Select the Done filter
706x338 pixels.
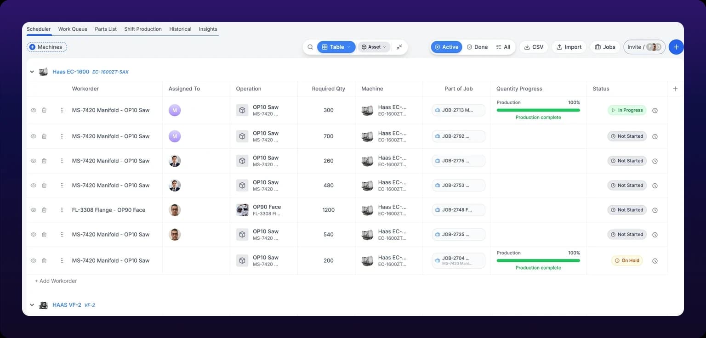click(477, 47)
